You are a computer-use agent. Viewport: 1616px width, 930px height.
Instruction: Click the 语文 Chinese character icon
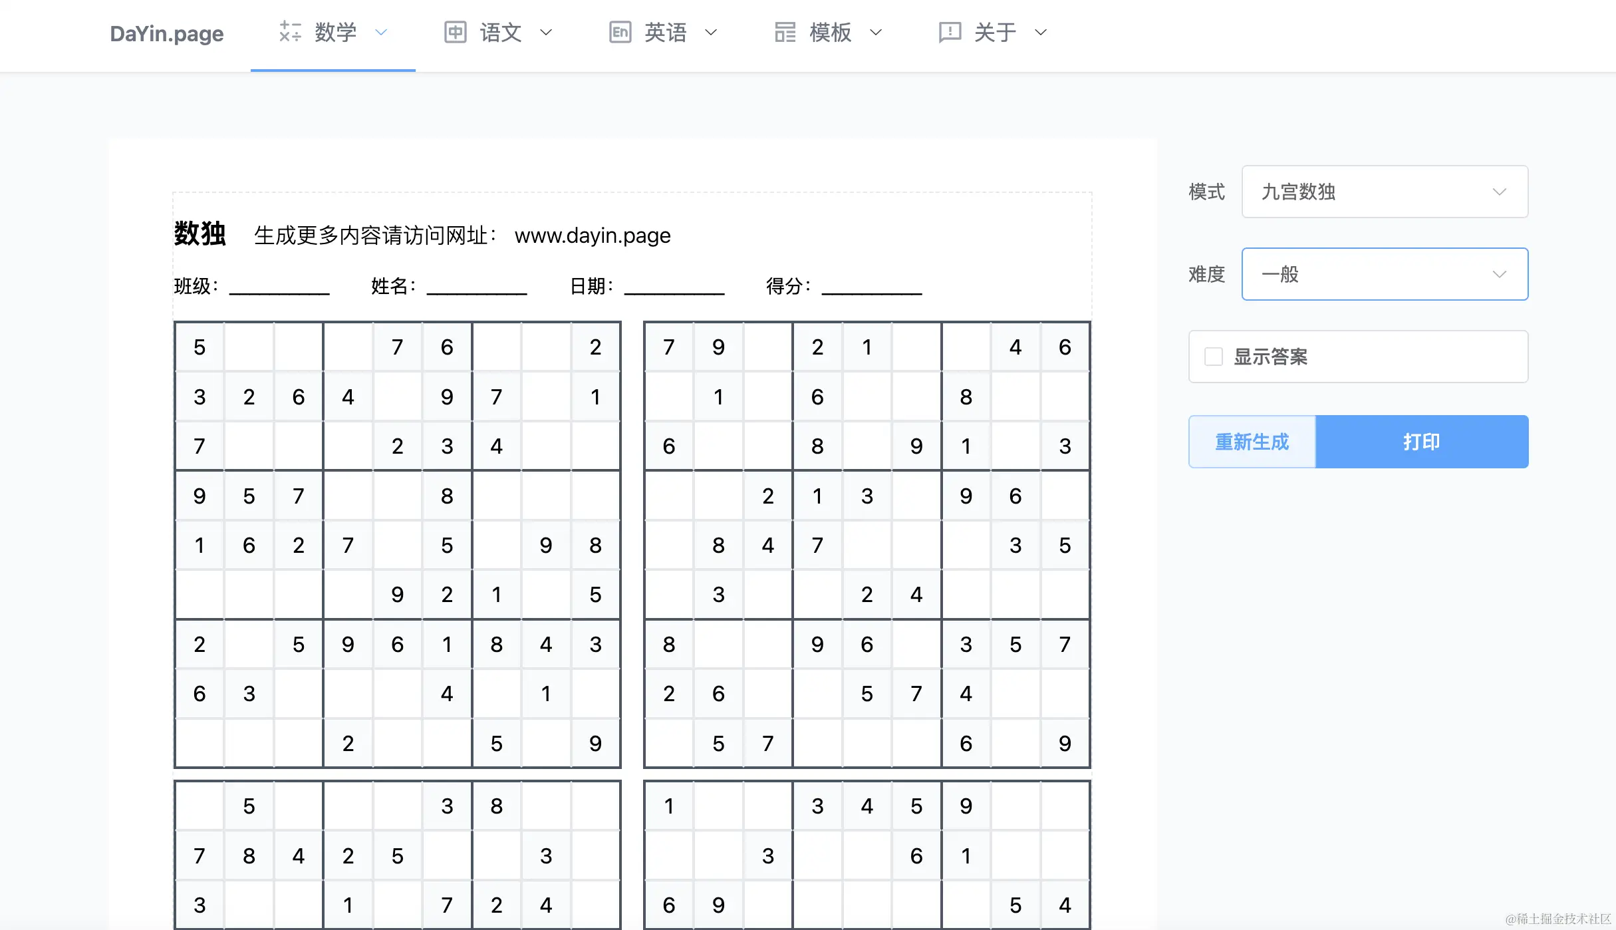pyautogui.click(x=455, y=32)
